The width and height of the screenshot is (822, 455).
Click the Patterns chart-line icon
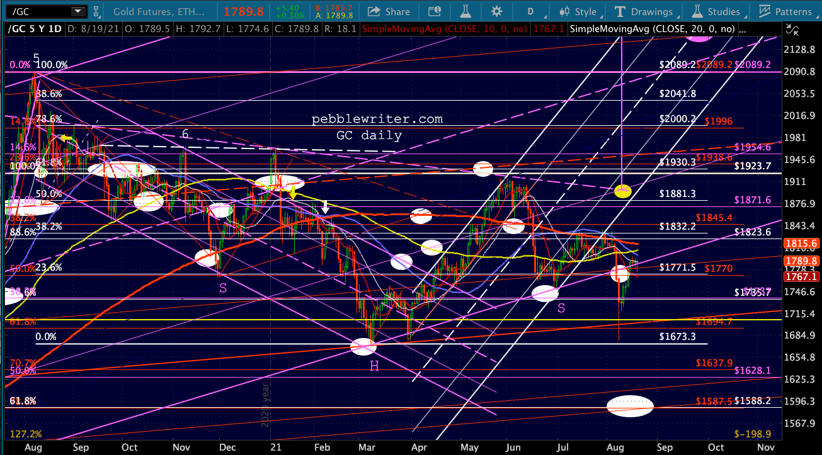pos(765,11)
